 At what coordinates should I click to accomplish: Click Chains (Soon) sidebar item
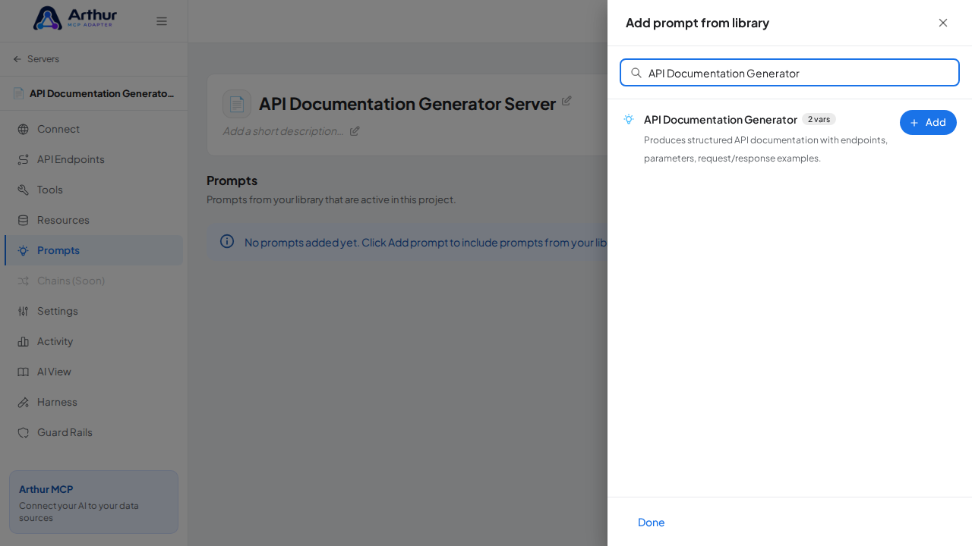93,281
